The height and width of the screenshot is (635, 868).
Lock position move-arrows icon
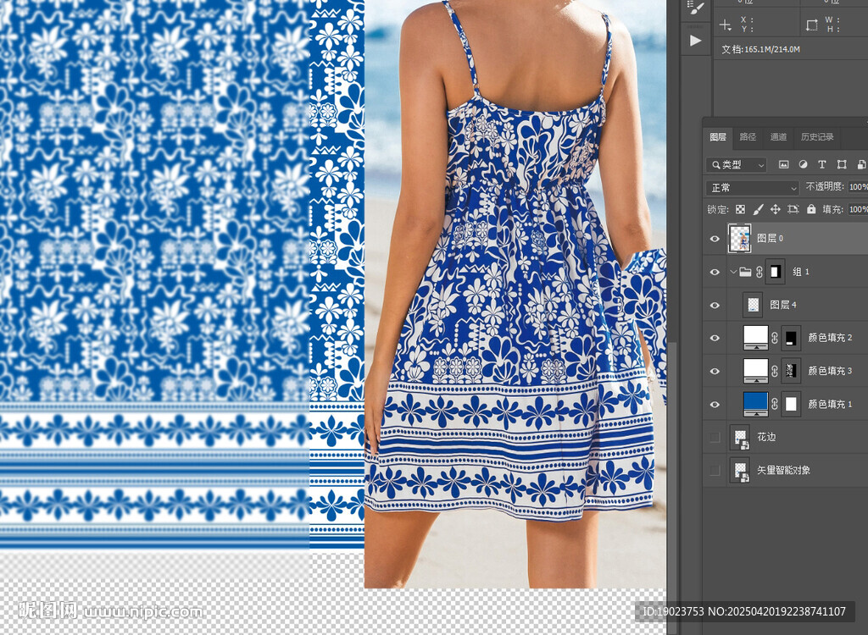point(776,209)
